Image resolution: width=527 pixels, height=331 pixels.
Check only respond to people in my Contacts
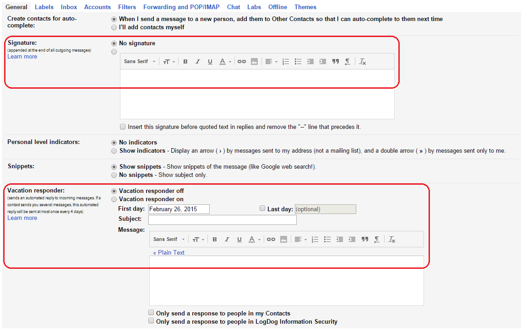pyautogui.click(x=151, y=313)
